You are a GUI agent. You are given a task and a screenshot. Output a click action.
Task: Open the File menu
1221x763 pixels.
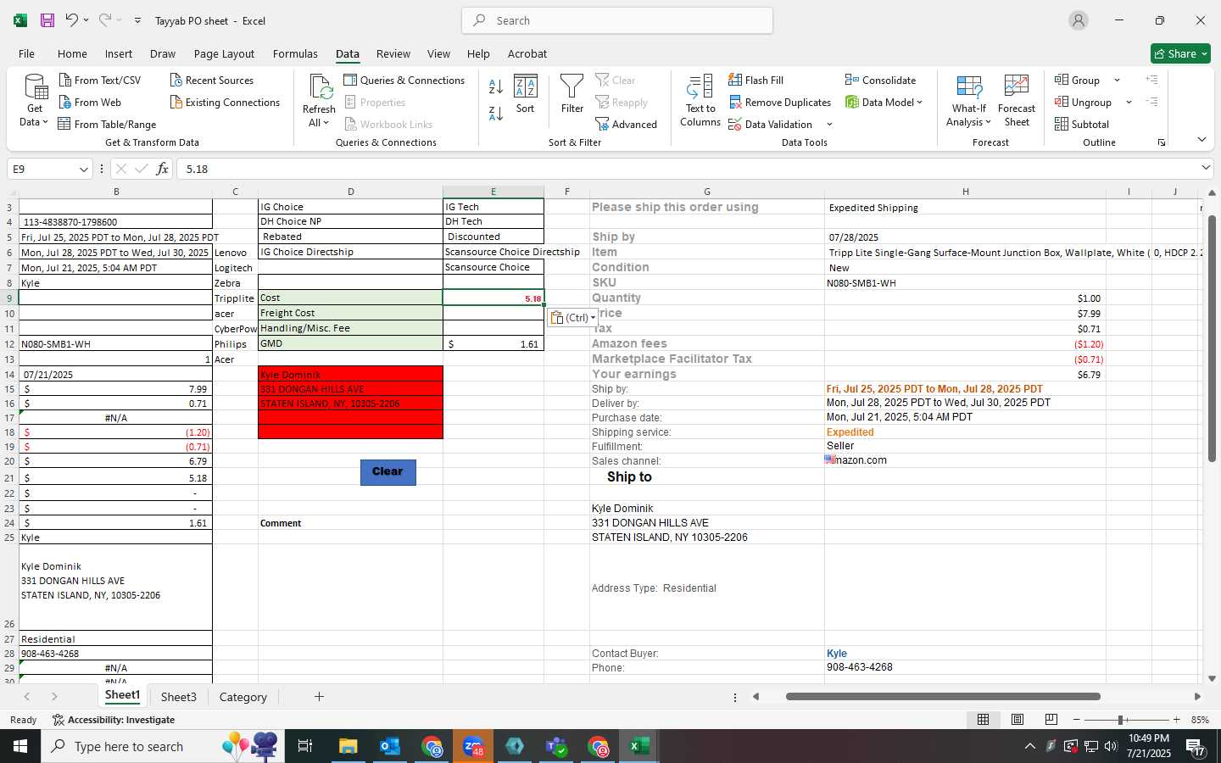click(x=27, y=53)
